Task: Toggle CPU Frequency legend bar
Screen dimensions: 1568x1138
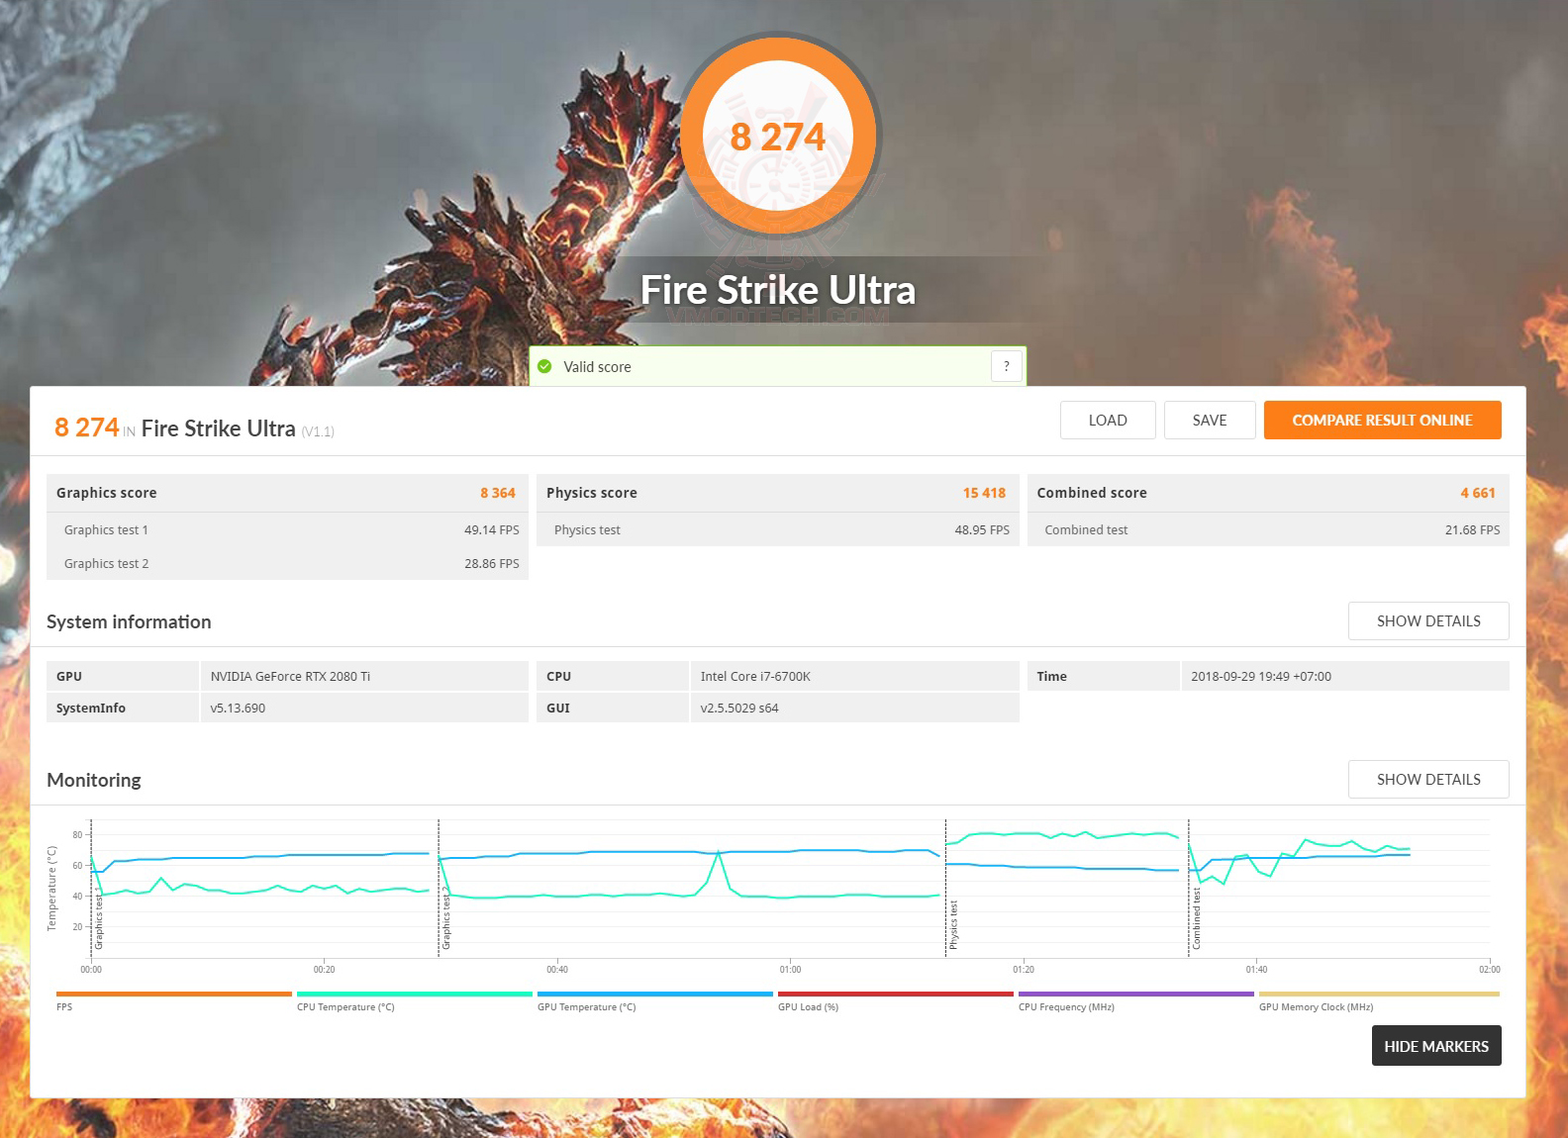Action: (x=1136, y=994)
